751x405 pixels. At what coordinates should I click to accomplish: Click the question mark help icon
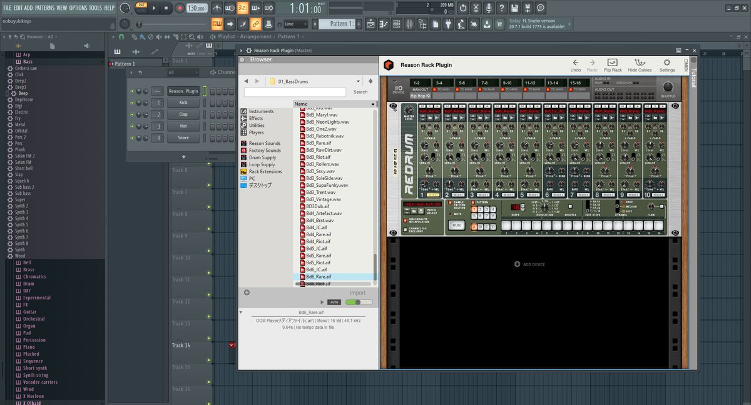501,8
